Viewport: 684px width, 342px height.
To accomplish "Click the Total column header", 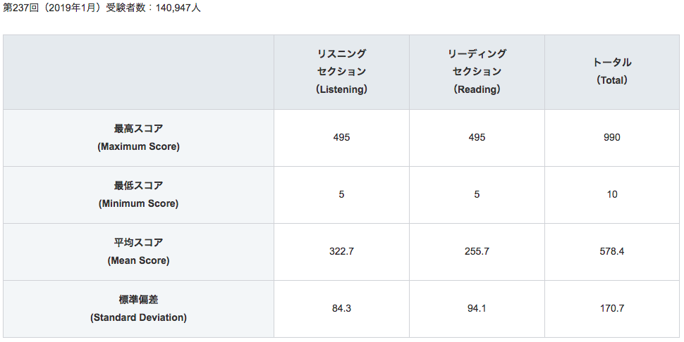I will point(612,72).
